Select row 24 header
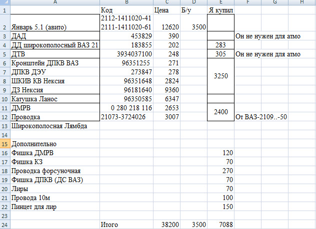 5,225
